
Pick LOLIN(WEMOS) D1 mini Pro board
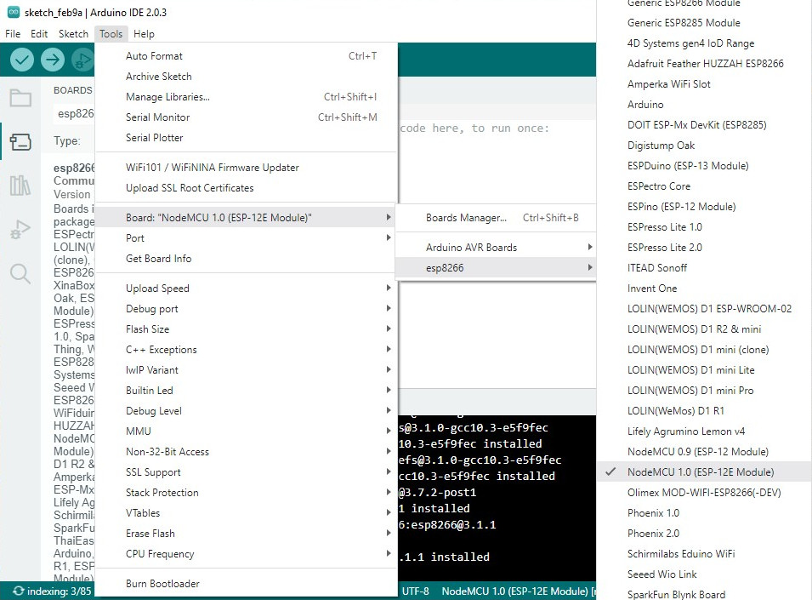pos(690,391)
